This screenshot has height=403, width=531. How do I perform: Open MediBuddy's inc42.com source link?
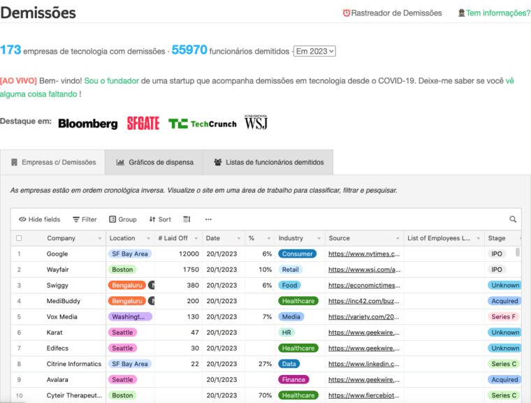coord(364,301)
